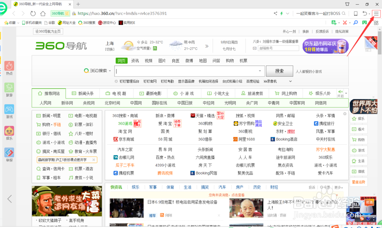This screenshot has height=228, width=382.
Task: Click the lightning speed-mode icon
Action: coord(282,13)
